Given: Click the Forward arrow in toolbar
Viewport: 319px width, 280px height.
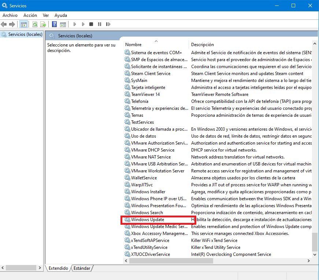Looking at the screenshot, I should [x=12, y=25].
